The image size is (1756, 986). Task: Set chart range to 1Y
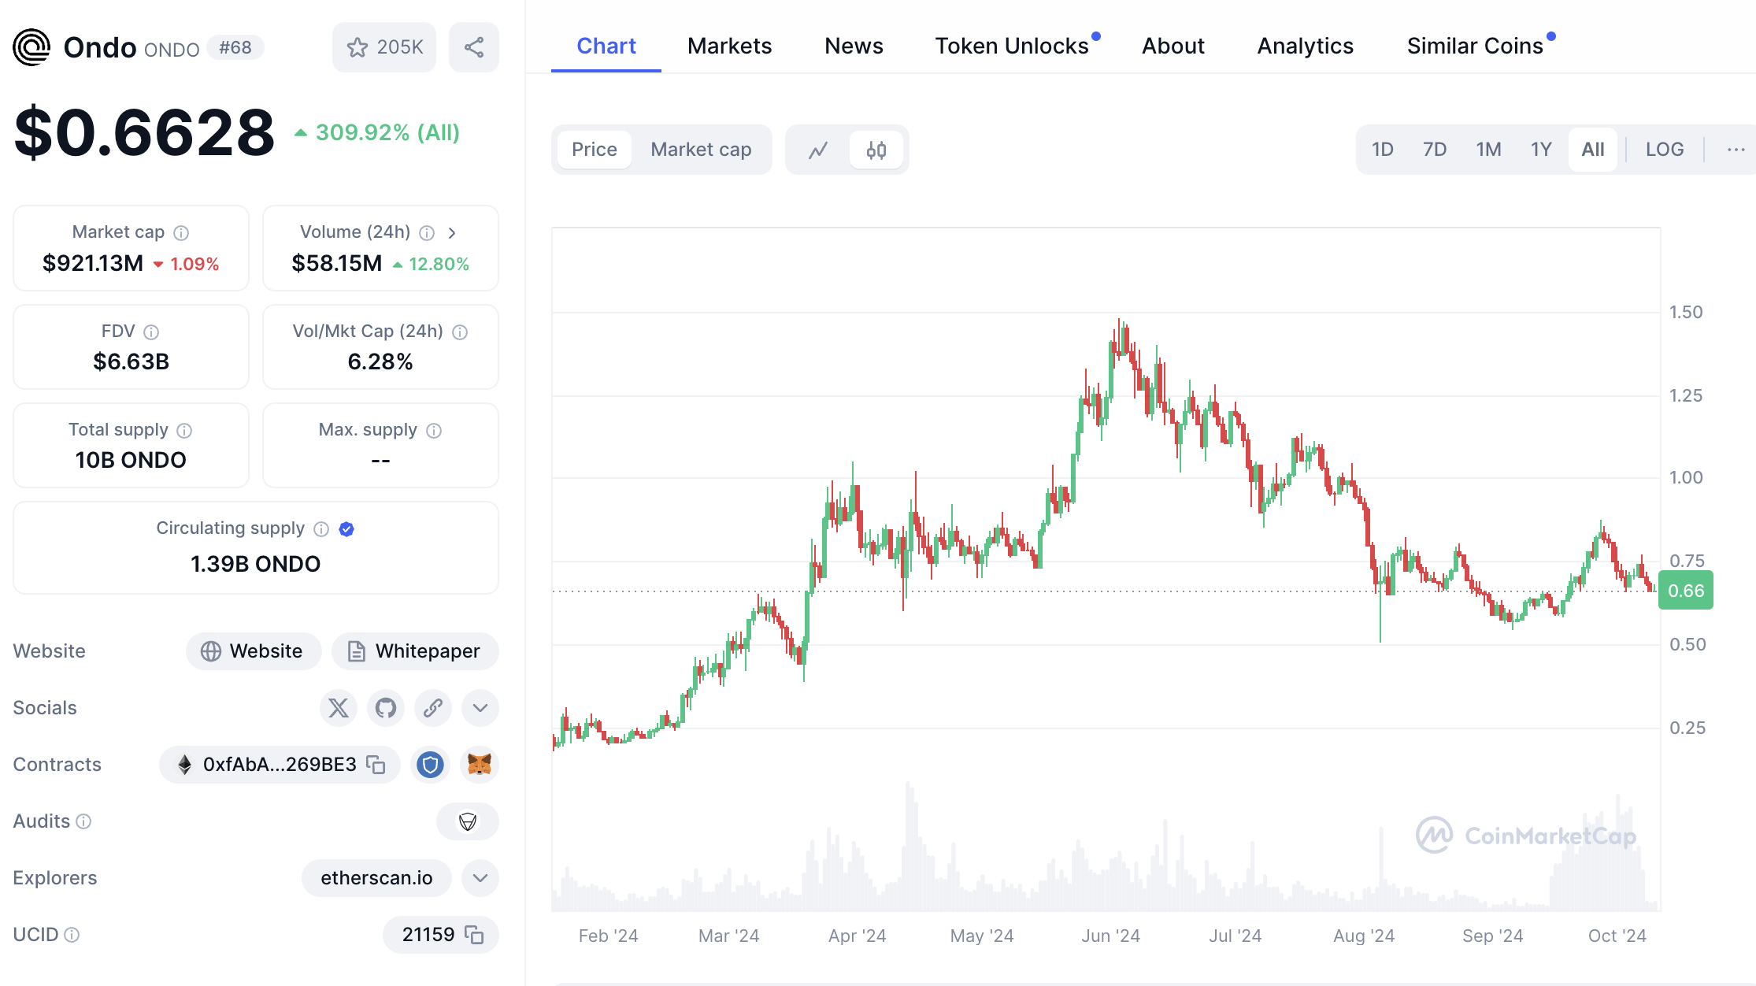(x=1541, y=150)
